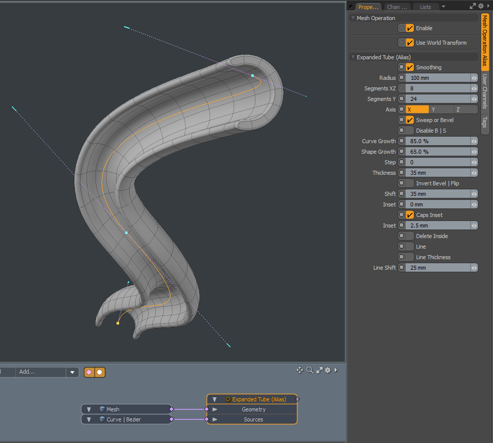
Task: Open the Add... dropdown in the schematic panel
Action: tap(73, 372)
